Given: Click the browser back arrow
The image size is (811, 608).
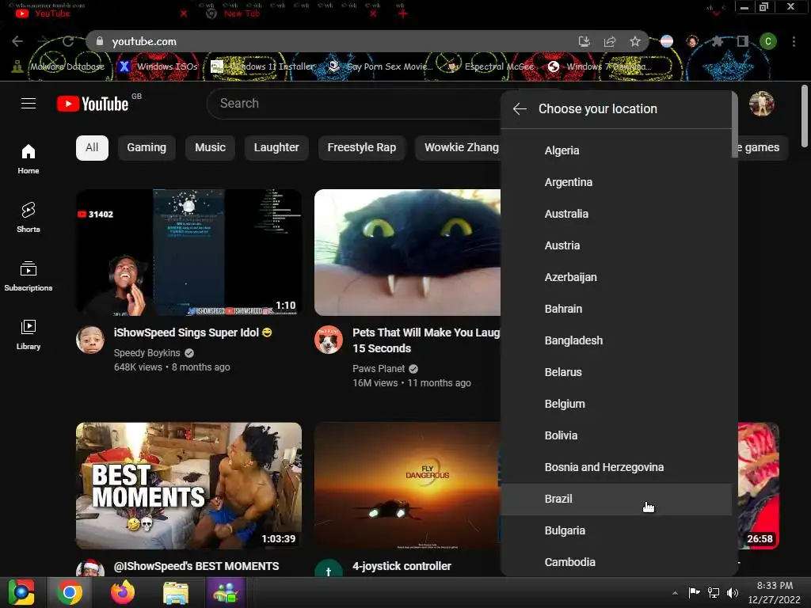Looking at the screenshot, I should pos(17,41).
